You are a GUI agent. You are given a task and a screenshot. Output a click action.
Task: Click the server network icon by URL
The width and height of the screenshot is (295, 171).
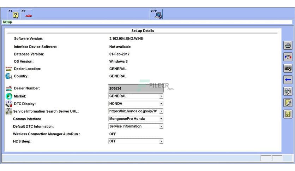tap(9, 111)
